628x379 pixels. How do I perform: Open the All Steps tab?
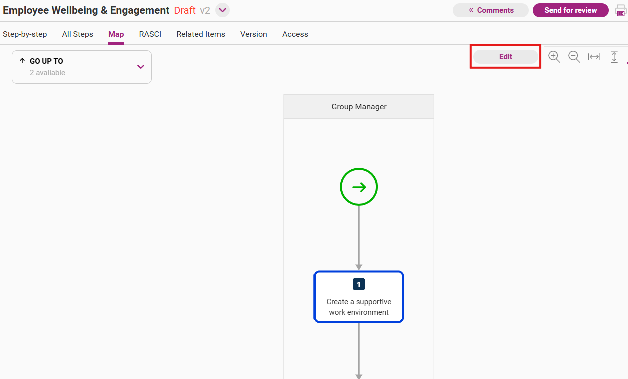coord(78,34)
